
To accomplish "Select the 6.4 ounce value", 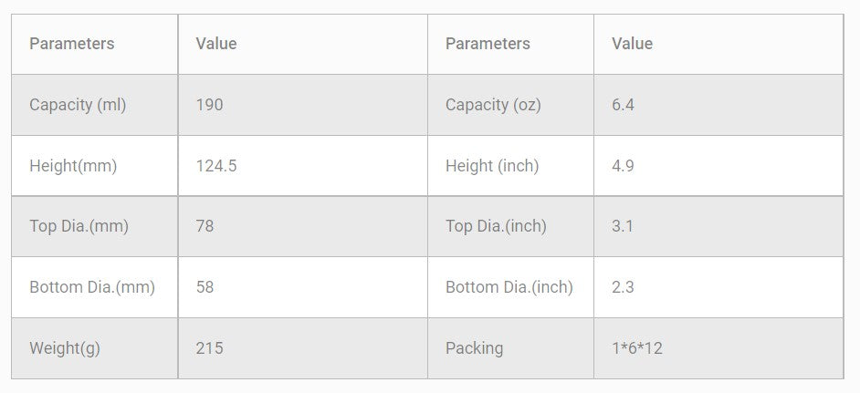I will (x=624, y=105).
